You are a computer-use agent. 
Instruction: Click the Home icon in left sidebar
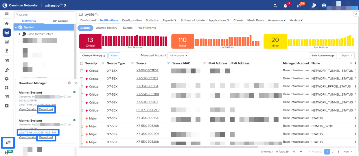click(x=7, y=24)
